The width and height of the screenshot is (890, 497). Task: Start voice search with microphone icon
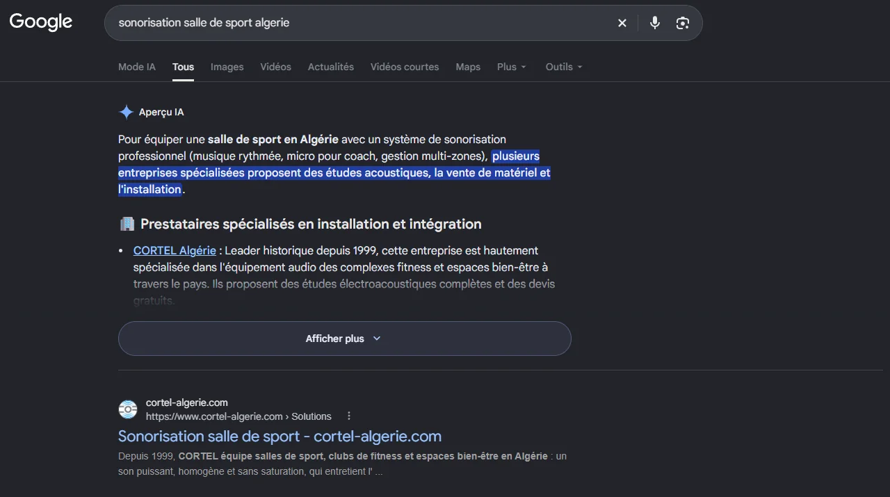(x=655, y=23)
